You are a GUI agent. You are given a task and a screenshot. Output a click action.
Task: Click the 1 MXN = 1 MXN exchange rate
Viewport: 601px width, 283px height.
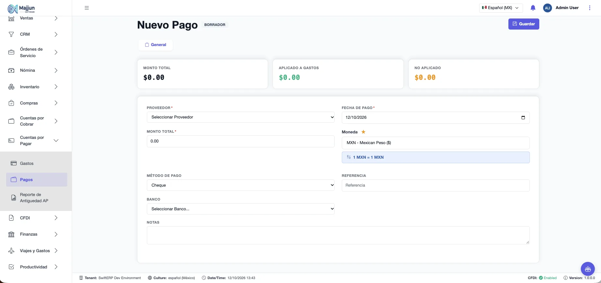(x=435, y=157)
